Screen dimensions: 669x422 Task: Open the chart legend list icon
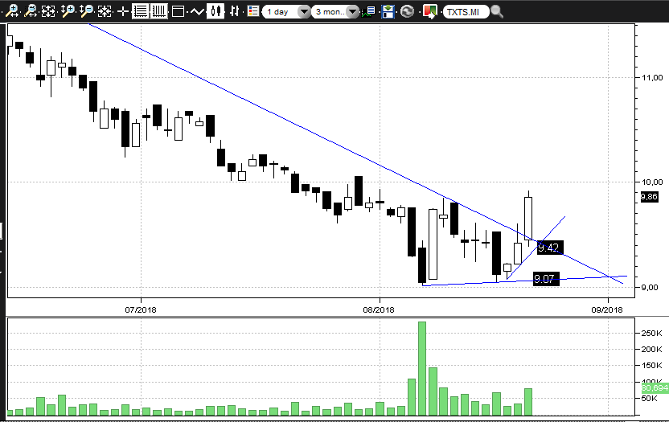[x=253, y=11]
